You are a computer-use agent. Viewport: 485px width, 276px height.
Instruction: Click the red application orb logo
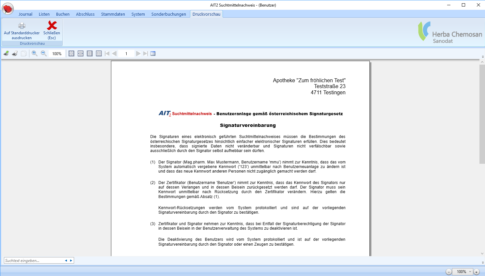(x=8, y=9)
